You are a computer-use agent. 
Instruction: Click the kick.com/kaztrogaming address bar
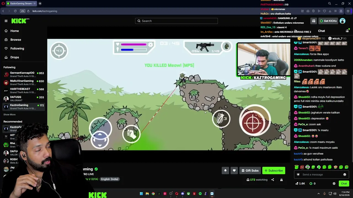(x=45, y=11)
